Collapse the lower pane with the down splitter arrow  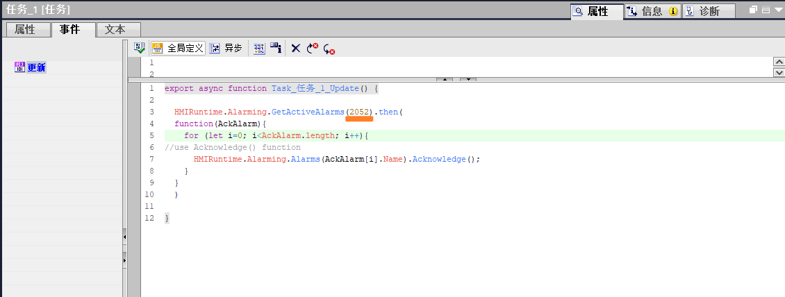(468, 79)
